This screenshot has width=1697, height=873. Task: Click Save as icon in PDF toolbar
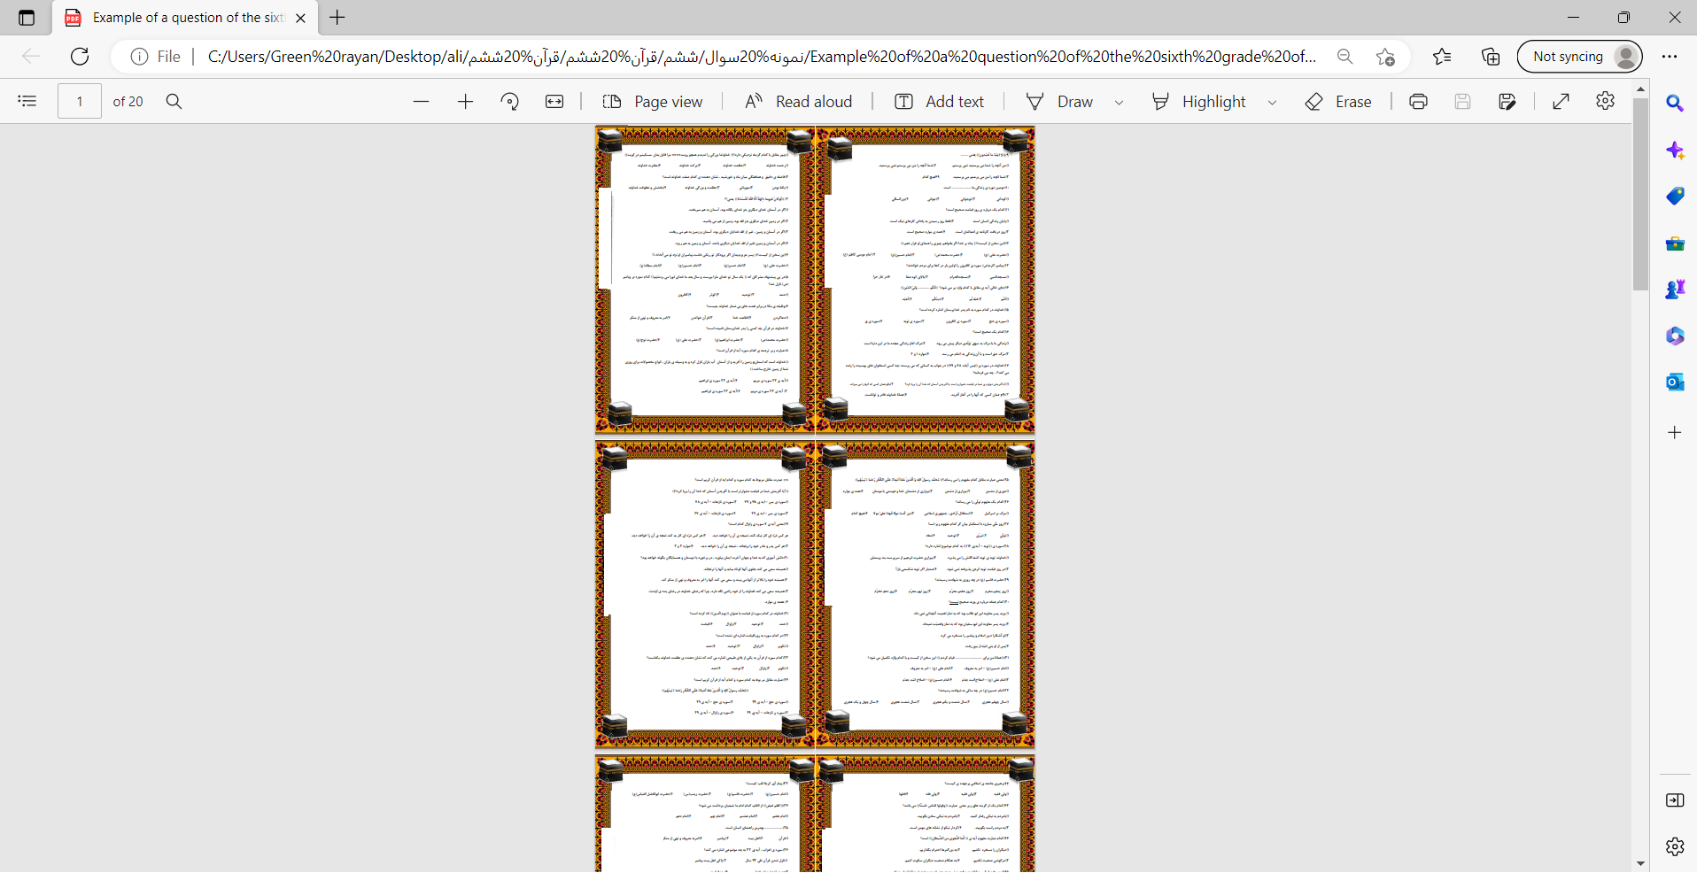point(1507,102)
